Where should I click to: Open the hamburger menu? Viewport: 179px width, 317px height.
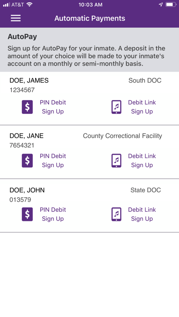16,18
